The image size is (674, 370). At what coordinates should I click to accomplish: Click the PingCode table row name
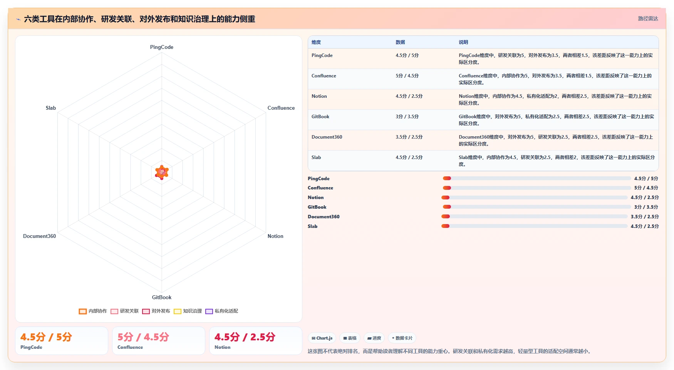[x=322, y=55]
